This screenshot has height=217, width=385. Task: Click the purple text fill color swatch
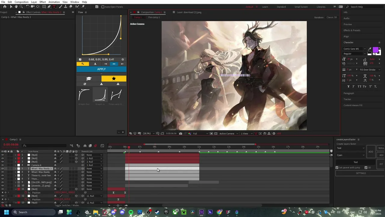(375, 50)
